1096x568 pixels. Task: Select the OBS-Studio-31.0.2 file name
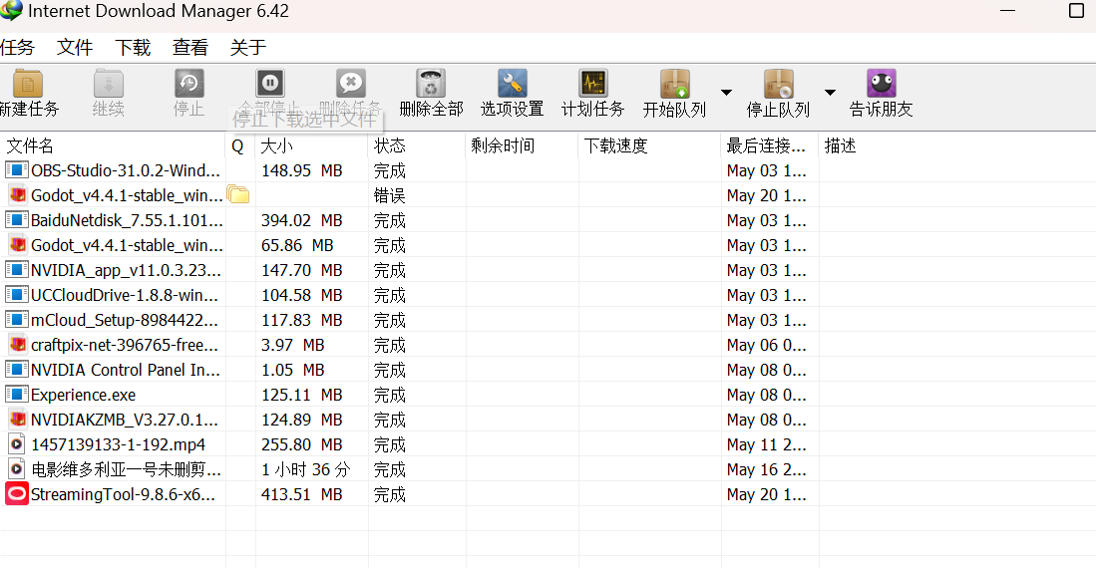click(126, 170)
